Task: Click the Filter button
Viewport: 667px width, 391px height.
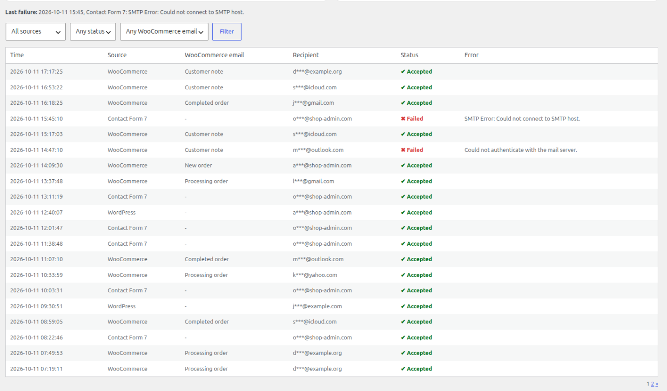Action: tap(227, 32)
